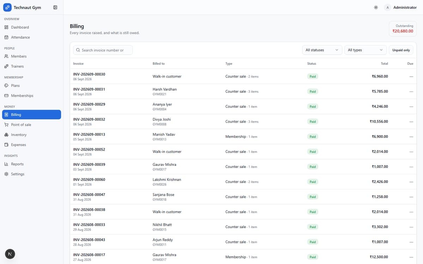
Task: Click the search magnifier icon
Action: [78, 50]
